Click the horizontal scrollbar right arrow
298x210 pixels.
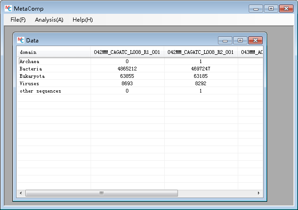click(258, 193)
